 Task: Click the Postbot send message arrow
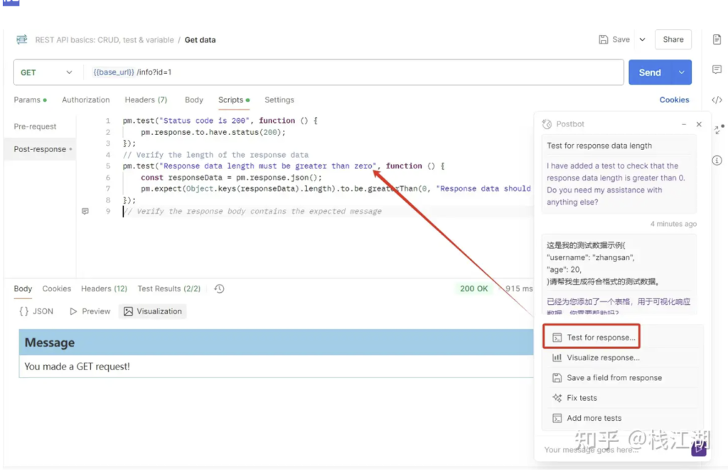tap(699, 448)
